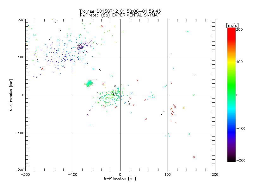Click the "[m/s]" unit label above the colorbar
The width and height of the screenshot is (253, 190).
coord(232,25)
